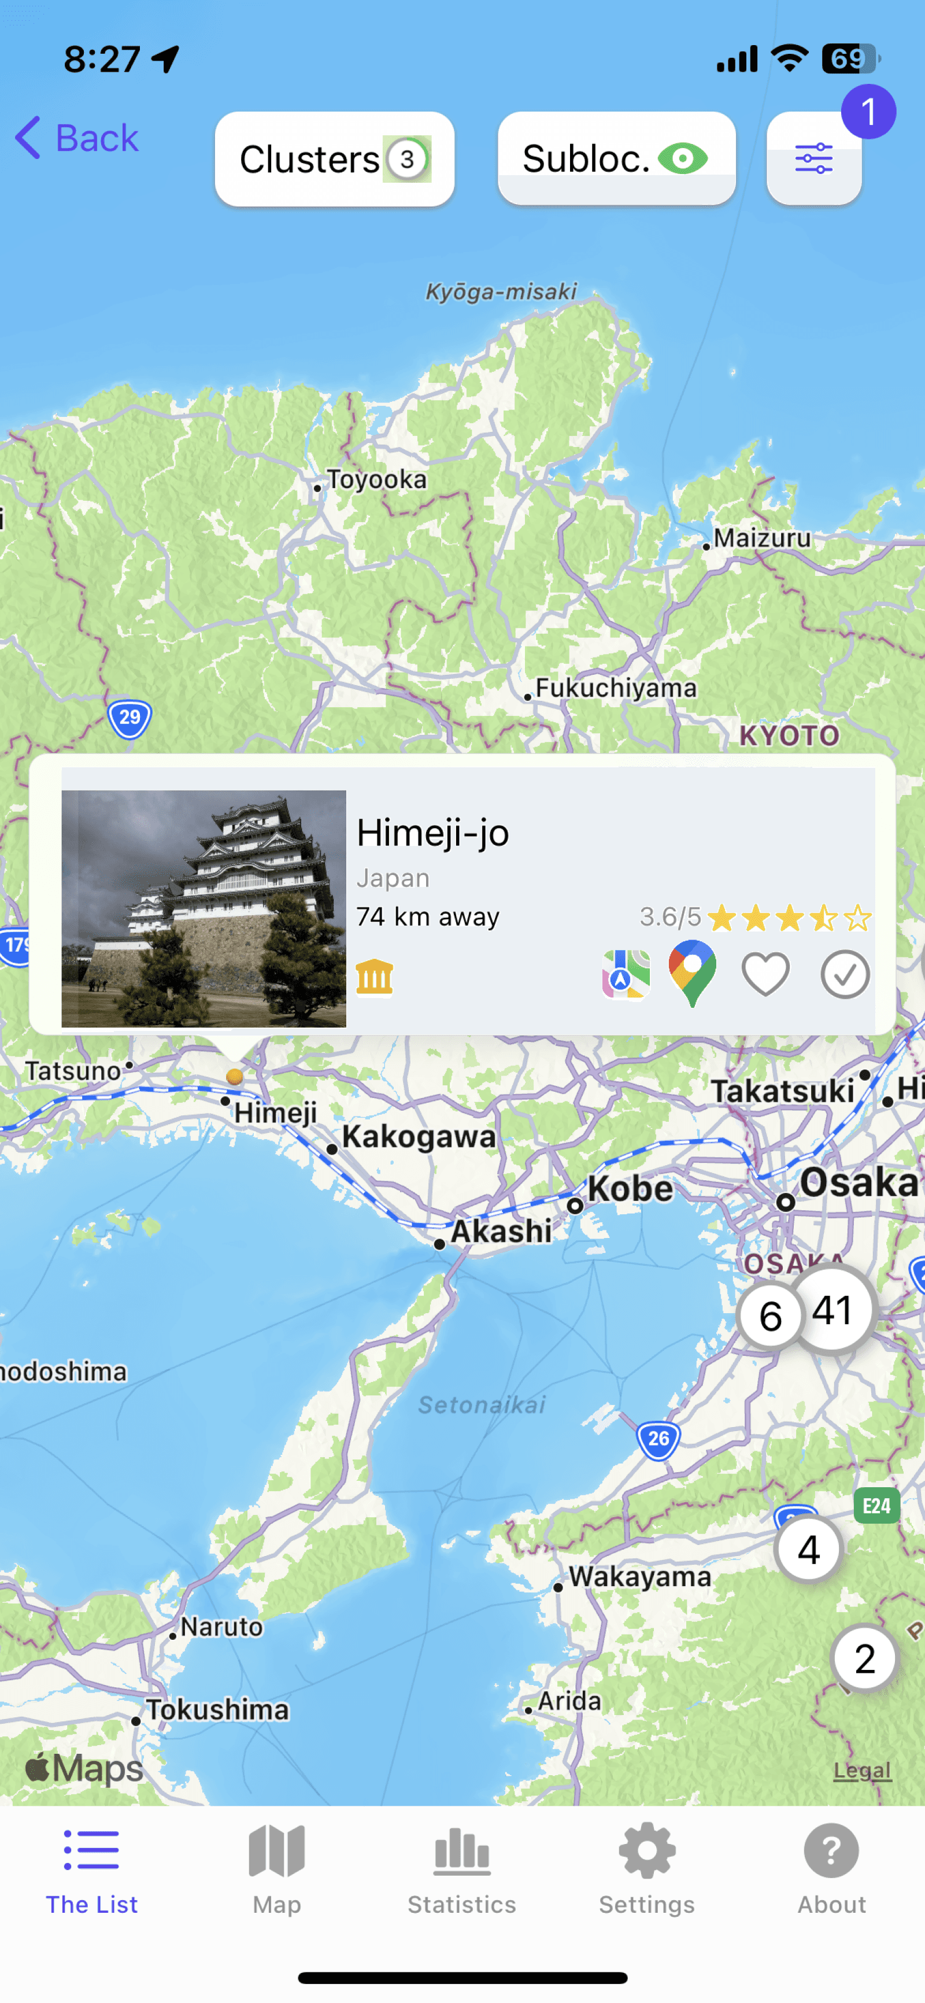Open Himeji-jo in Apple Maps
Viewport: 925px width, 2003px height.
pyautogui.click(x=626, y=974)
